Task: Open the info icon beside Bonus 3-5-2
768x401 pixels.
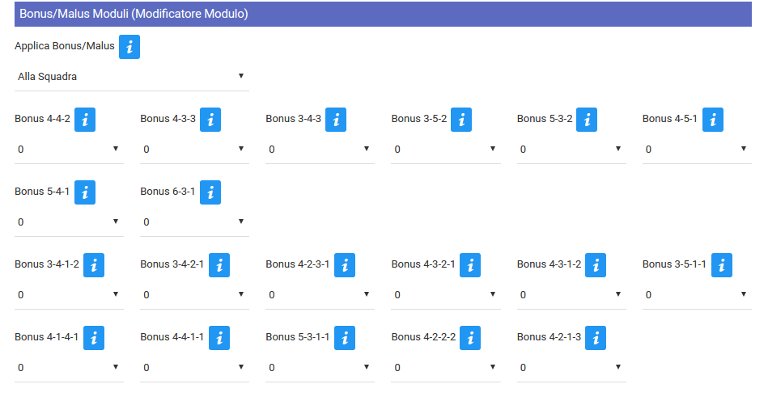Action: pyautogui.click(x=461, y=120)
